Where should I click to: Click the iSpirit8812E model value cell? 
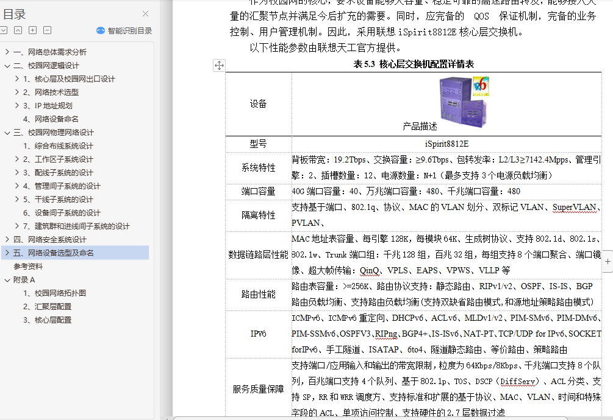(446, 144)
